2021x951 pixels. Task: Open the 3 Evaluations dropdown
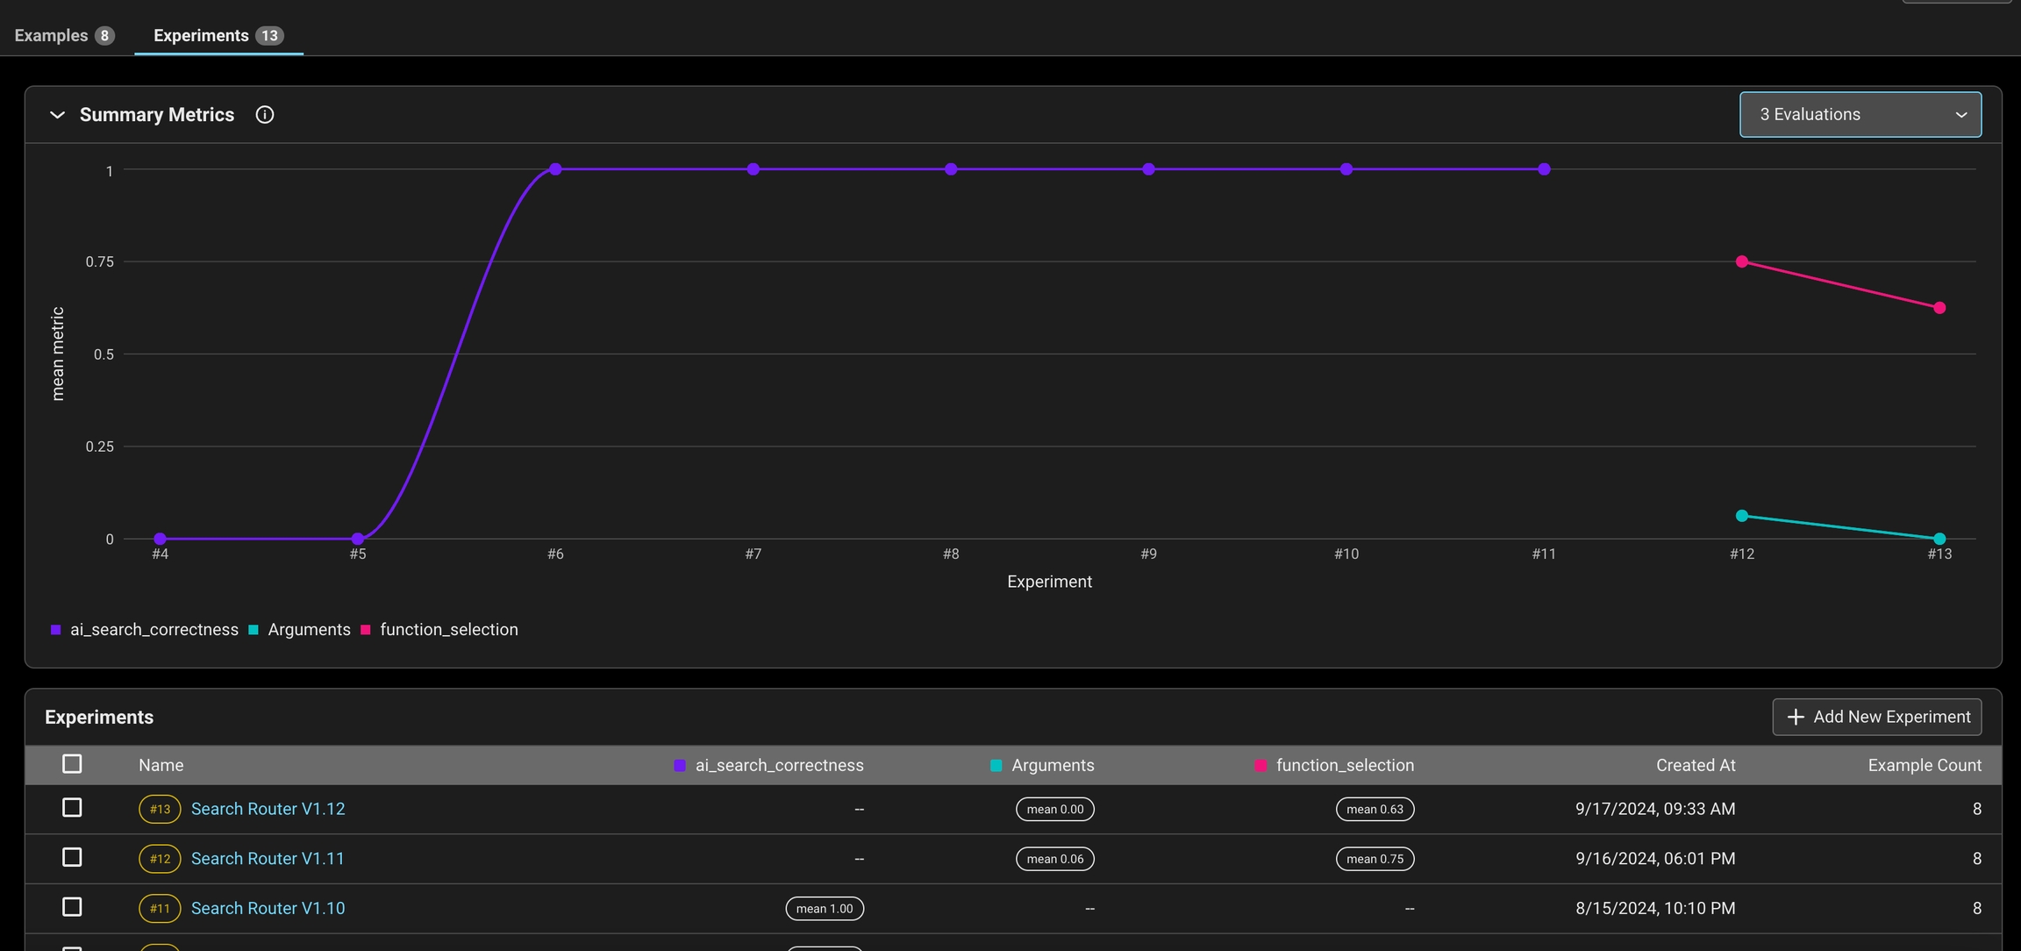click(x=1860, y=115)
